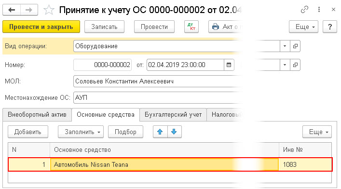Copy link to document via chain icon
The height and width of the screenshot is (189, 341).
click(x=304, y=10)
